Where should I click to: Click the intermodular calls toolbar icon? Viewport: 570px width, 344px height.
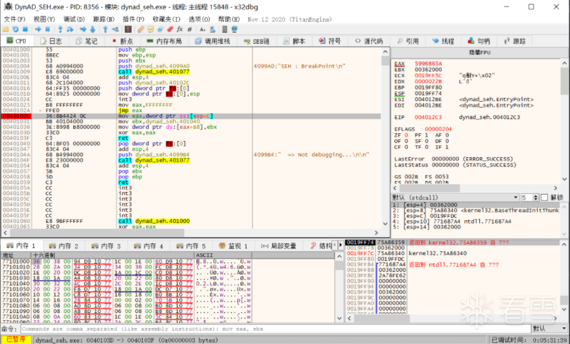212,30
